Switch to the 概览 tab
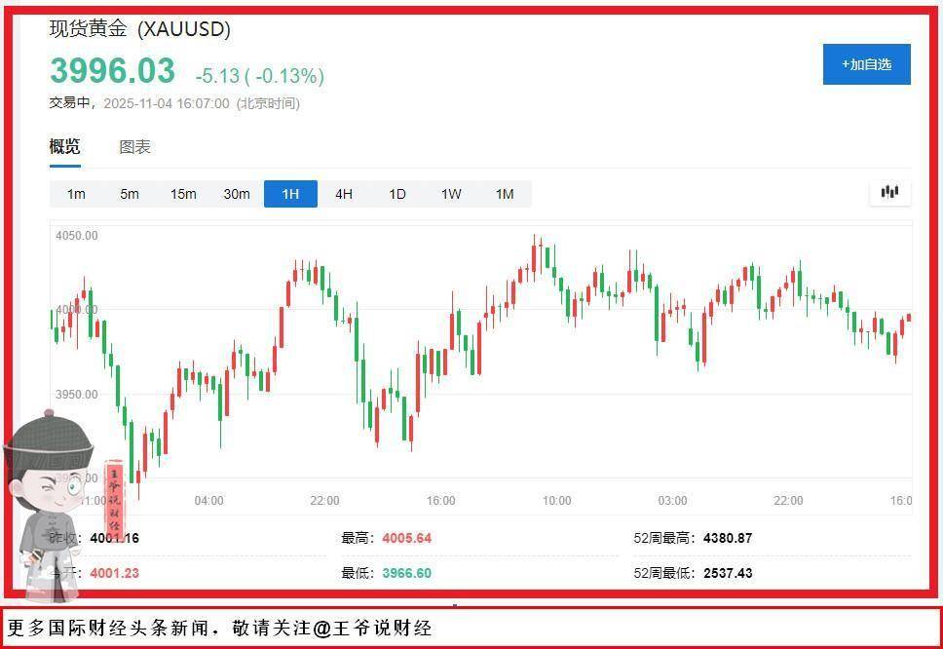 [65, 146]
